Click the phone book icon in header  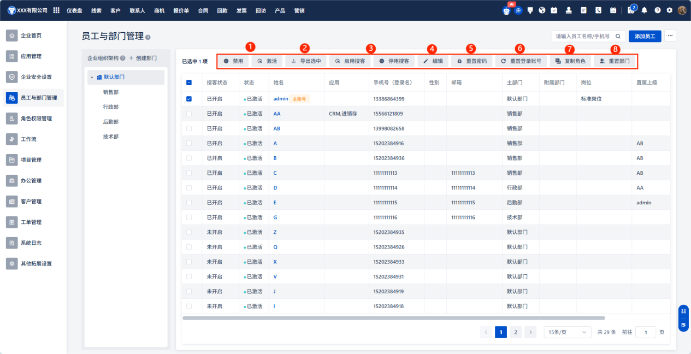coord(598,10)
